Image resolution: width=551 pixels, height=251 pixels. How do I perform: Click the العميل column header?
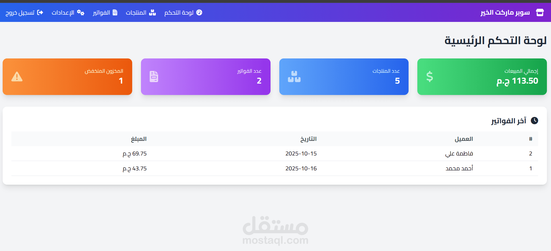pyautogui.click(x=464, y=139)
